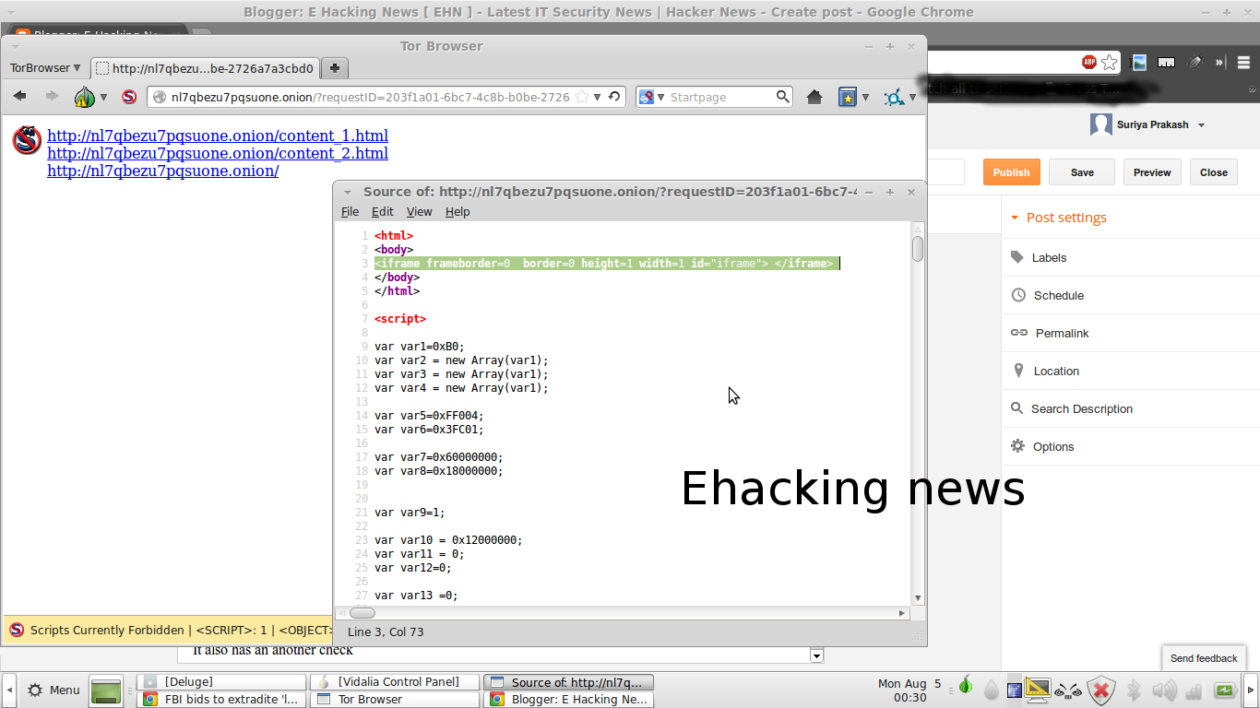Open the content_2.html onion link
The height and width of the screenshot is (708, 1260).
(218, 153)
